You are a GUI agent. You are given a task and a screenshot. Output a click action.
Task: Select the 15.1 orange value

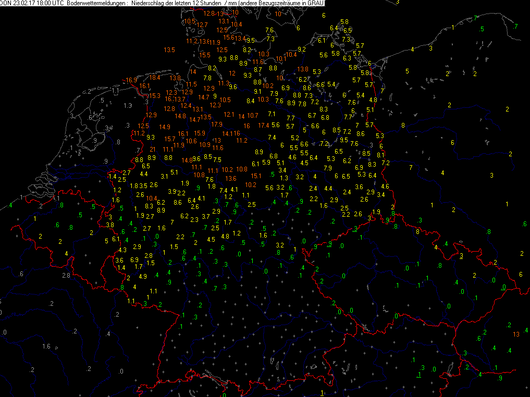pos(256,176)
